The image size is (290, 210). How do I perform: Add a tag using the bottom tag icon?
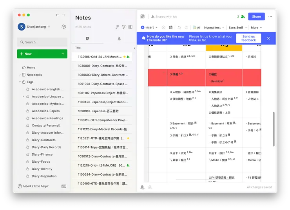(x=150, y=187)
